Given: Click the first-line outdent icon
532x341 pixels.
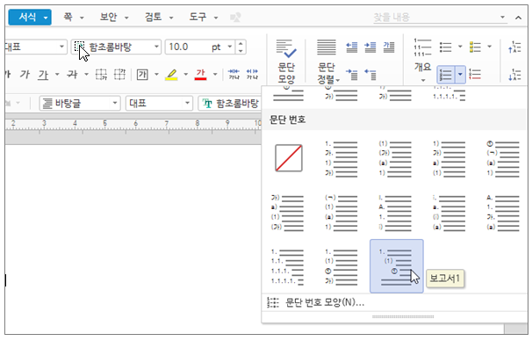Looking at the screenshot, I should coord(370,75).
